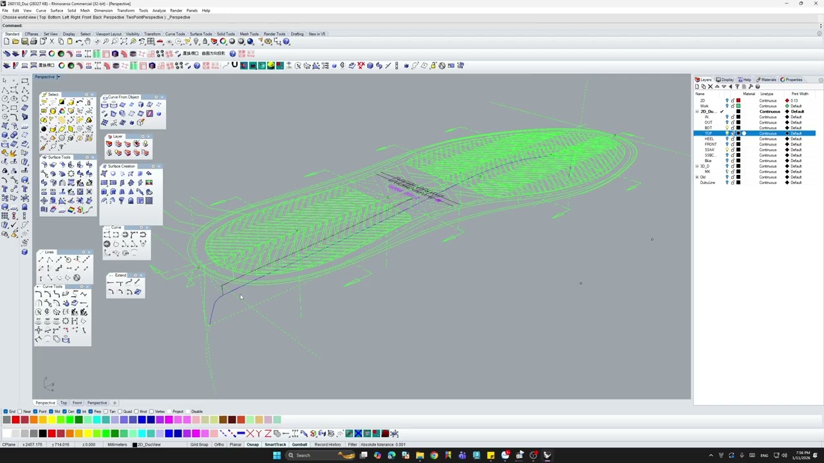Click the New file icon in Standard toolbar
The image size is (824, 463).
pyautogui.click(x=6, y=42)
